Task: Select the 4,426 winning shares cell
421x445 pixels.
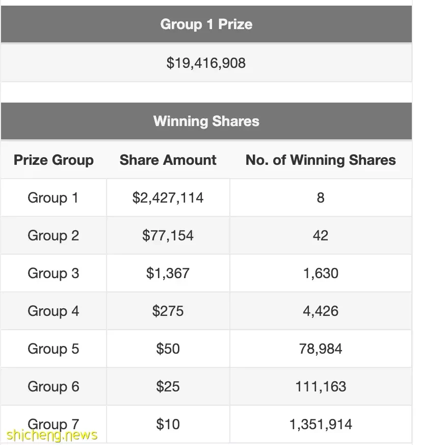Action: 321,311
